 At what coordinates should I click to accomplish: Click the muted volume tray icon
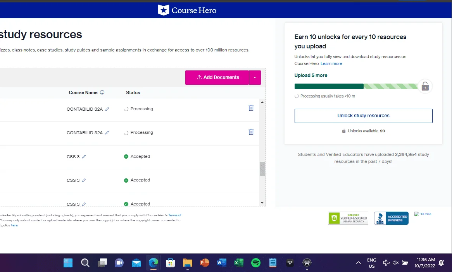pos(395,262)
